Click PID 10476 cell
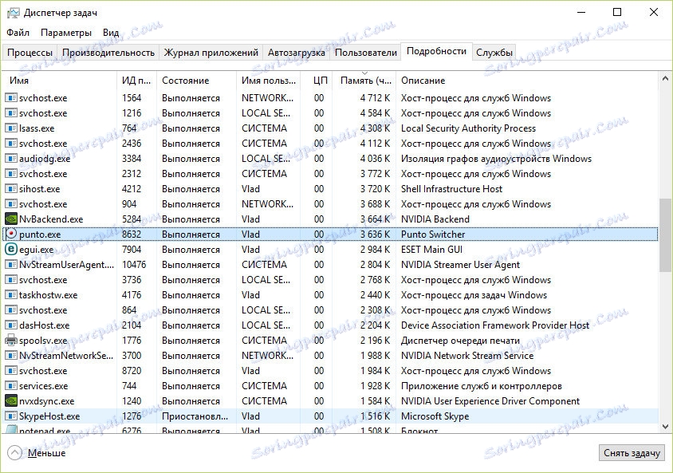Screen dimensions: 673x473 click(x=134, y=264)
